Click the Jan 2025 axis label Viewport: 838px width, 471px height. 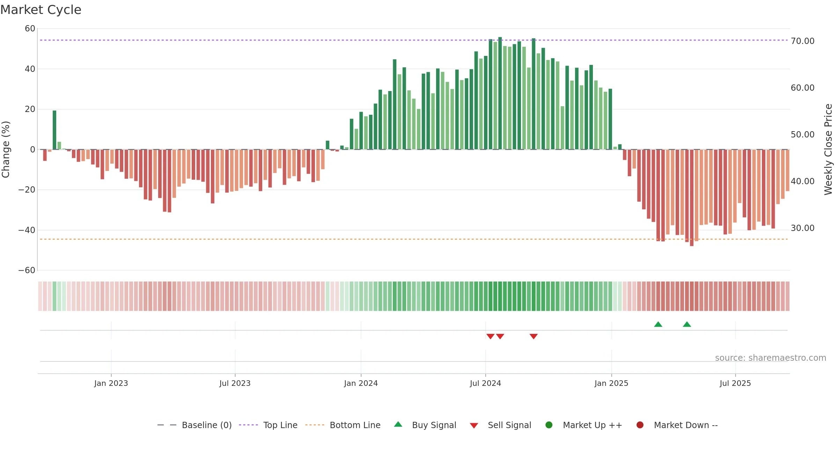(611, 383)
